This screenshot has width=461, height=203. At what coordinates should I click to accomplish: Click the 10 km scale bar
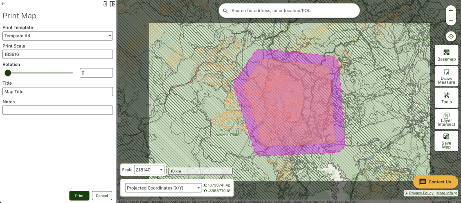[x=200, y=171]
